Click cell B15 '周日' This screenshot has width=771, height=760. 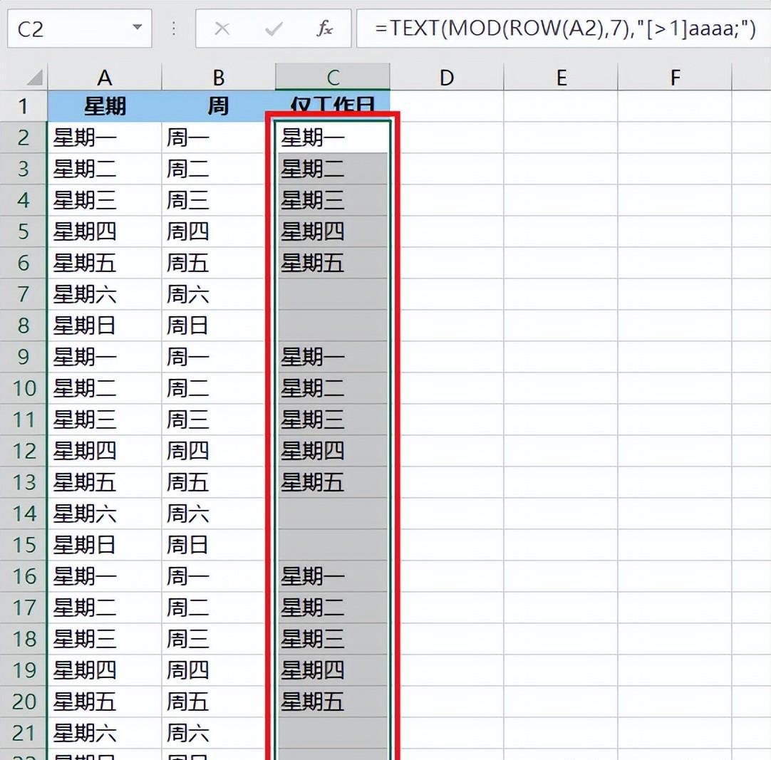click(x=218, y=545)
